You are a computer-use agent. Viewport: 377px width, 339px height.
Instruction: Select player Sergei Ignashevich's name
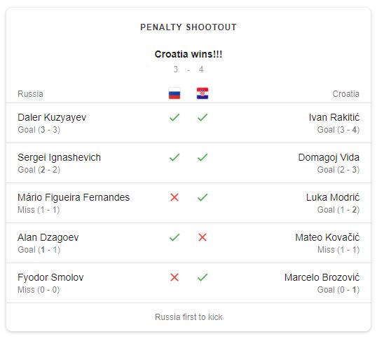[59, 157]
